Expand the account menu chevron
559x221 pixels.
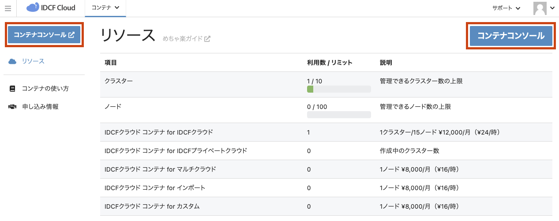(x=552, y=8)
